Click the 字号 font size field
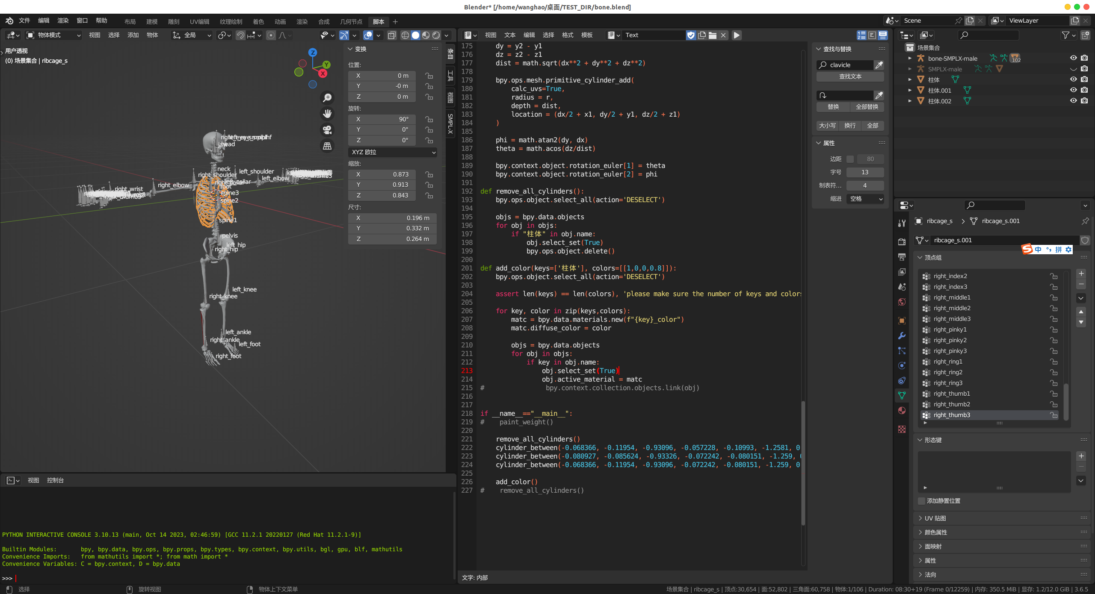The image size is (1095, 594). point(864,172)
